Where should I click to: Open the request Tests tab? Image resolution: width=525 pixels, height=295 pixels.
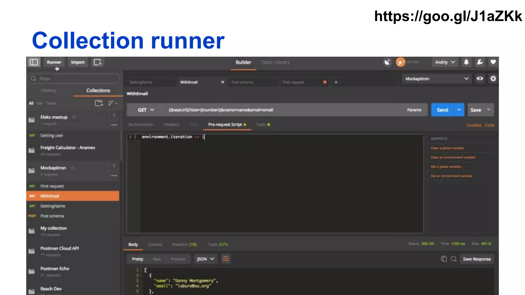(x=263, y=125)
